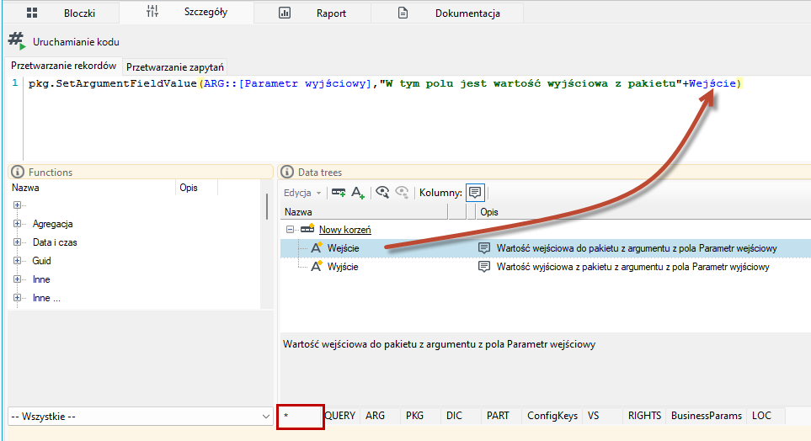Click the Raport chart icon
The width and height of the screenshot is (811, 441).
point(285,13)
